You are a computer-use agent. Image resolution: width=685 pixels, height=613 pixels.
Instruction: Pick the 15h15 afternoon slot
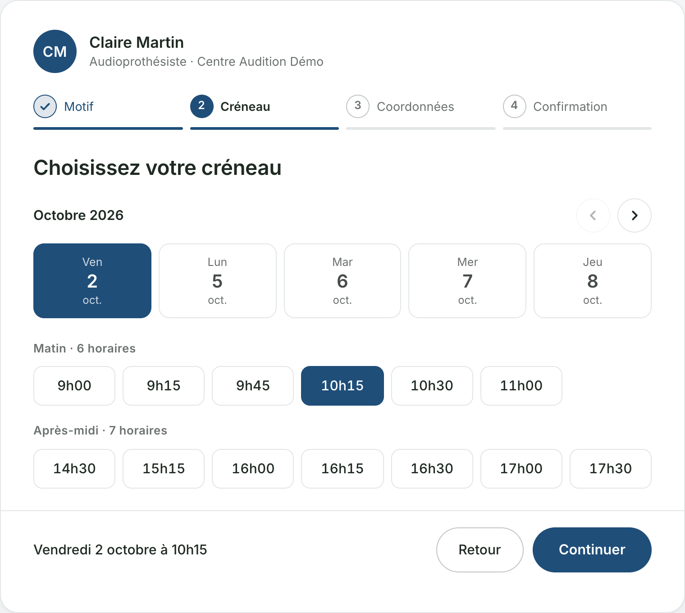pyautogui.click(x=164, y=469)
